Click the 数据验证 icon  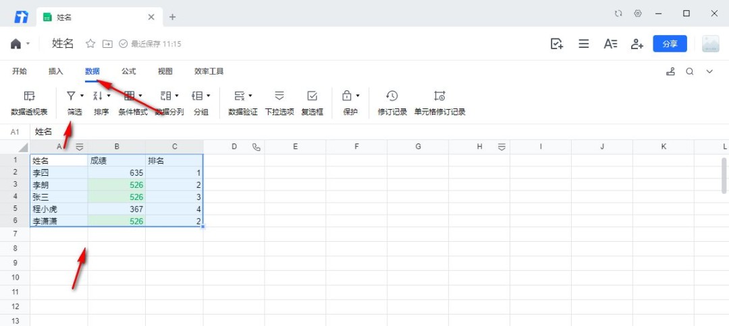(x=240, y=96)
